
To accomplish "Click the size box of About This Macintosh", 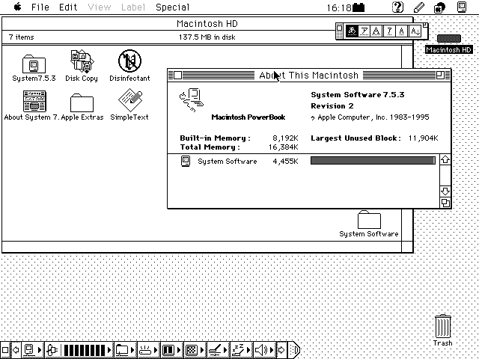I will click(x=445, y=203).
